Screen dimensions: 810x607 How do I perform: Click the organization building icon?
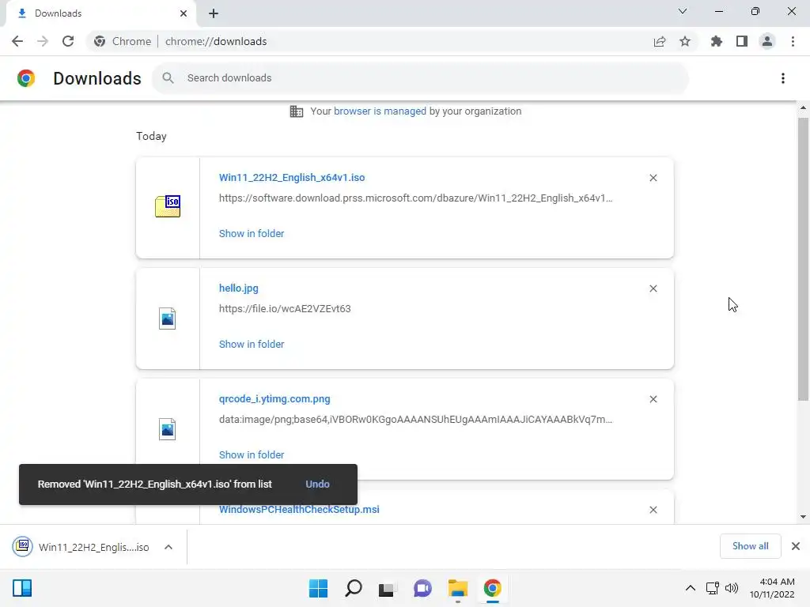click(297, 111)
